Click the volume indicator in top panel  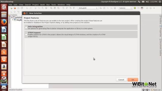pos(147,2)
